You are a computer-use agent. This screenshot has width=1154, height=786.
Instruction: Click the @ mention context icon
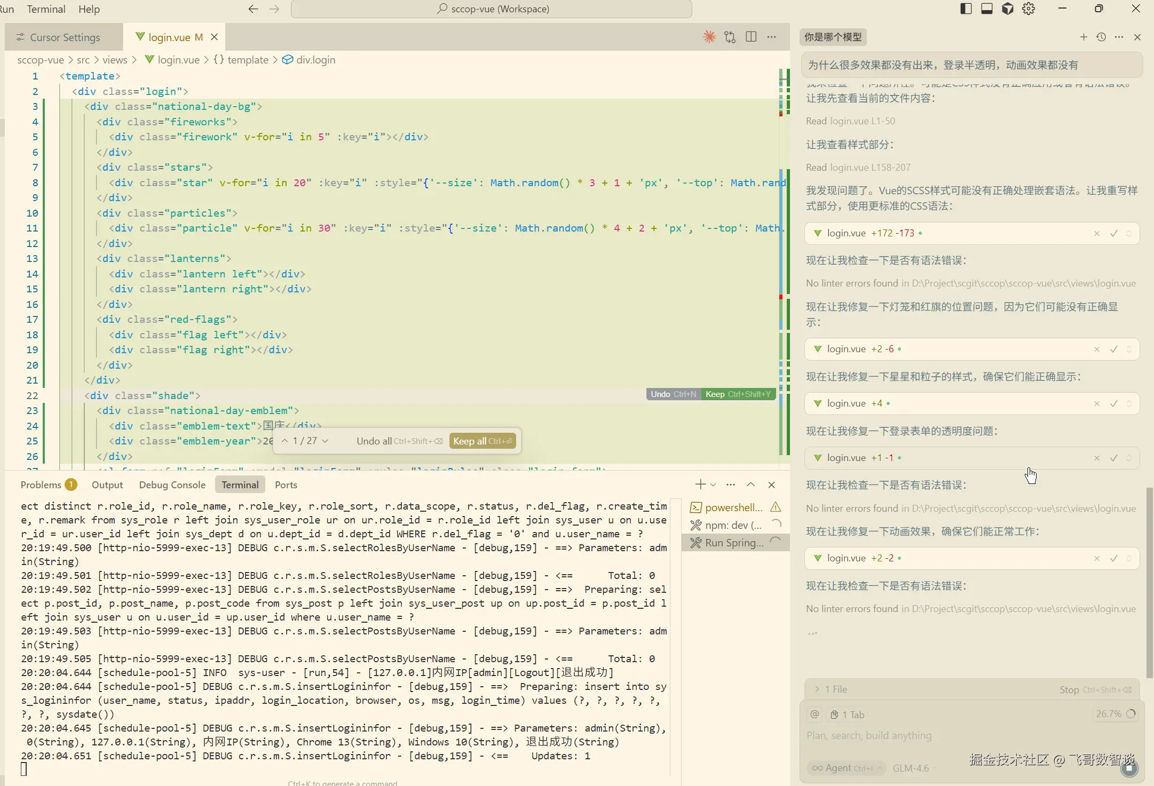(815, 714)
